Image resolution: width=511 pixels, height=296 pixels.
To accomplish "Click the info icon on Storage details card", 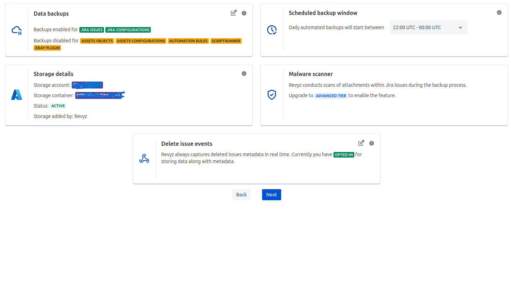I will pos(244,73).
